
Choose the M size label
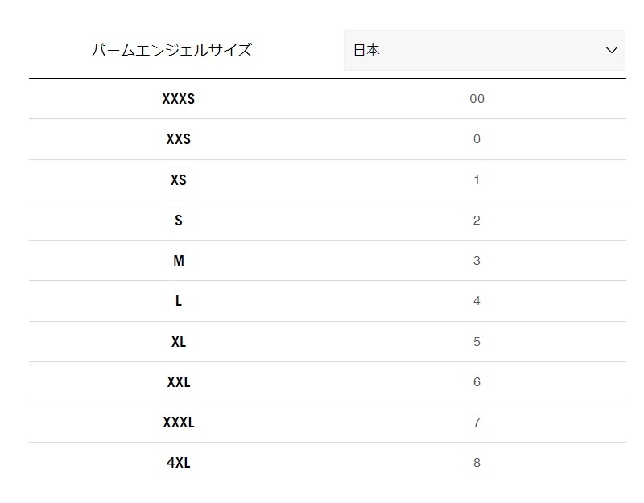click(178, 261)
